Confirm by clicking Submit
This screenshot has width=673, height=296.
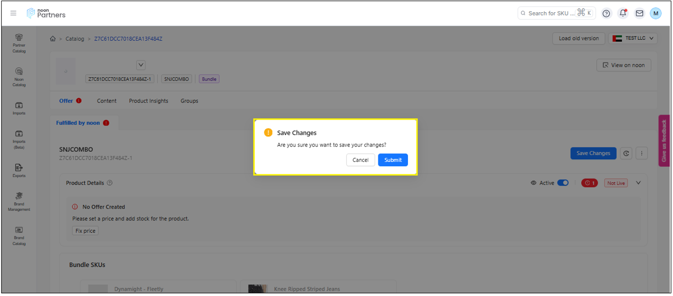[392, 160]
